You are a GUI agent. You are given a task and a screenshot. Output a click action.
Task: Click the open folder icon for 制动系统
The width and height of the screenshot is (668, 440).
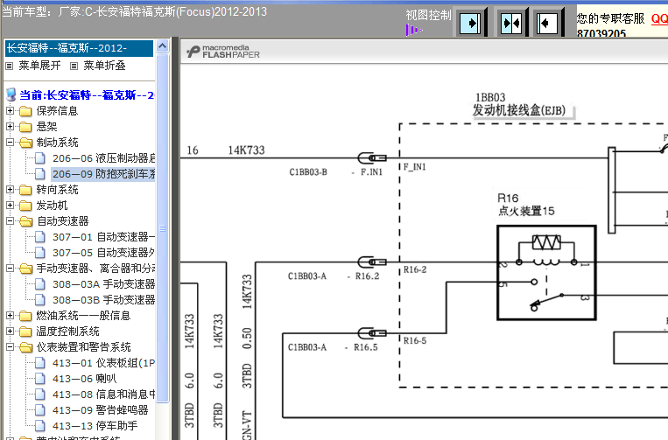(x=25, y=143)
